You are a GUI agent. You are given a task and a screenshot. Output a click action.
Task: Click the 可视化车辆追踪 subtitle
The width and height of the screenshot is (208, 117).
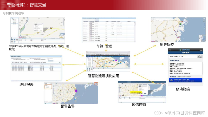(x=14, y=13)
